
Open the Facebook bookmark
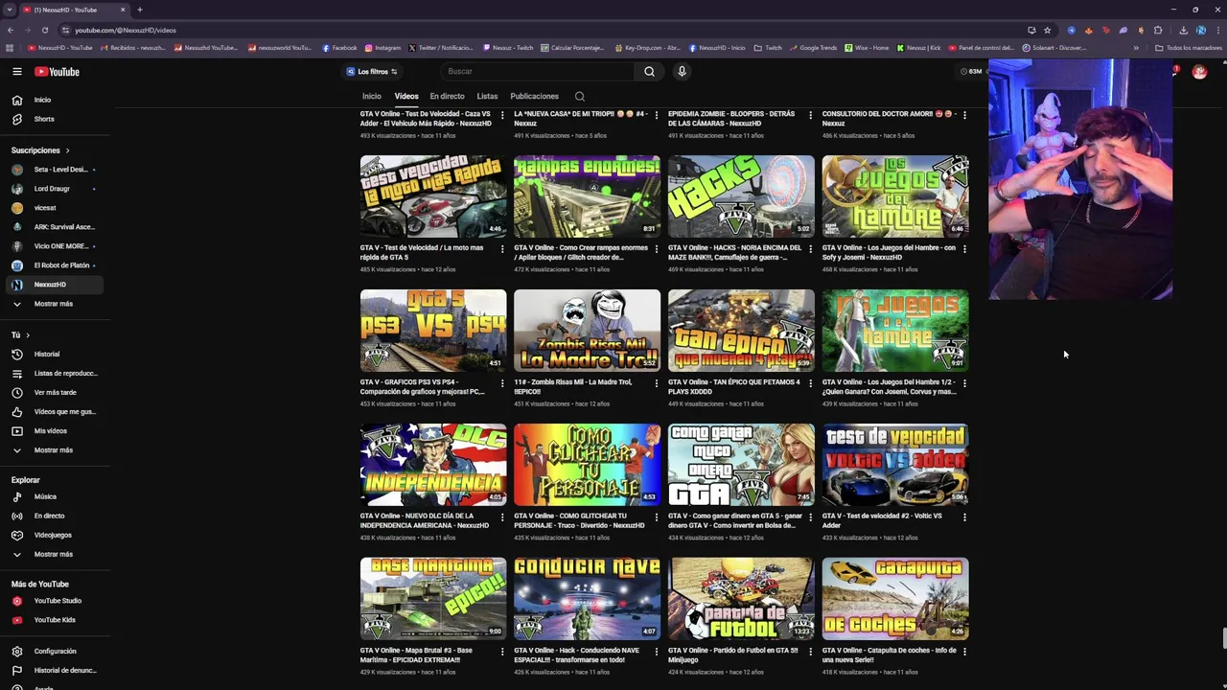[x=339, y=48]
